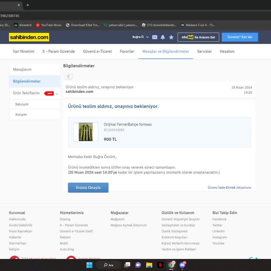Open new browser tab with plus icon
Image resolution: width=271 pixels, height=271 pixels.
[x=28, y=5]
